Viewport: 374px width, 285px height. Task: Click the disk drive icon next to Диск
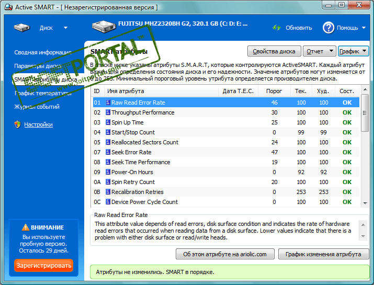22,28
